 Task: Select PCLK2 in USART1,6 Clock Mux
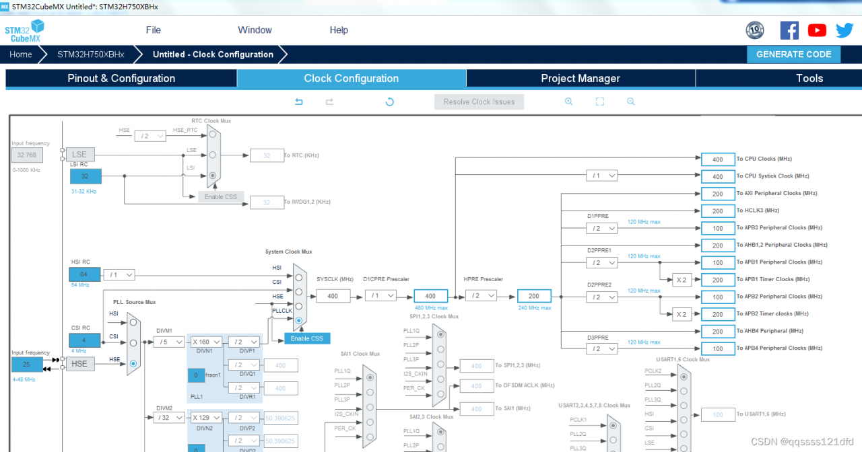tap(684, 375)
